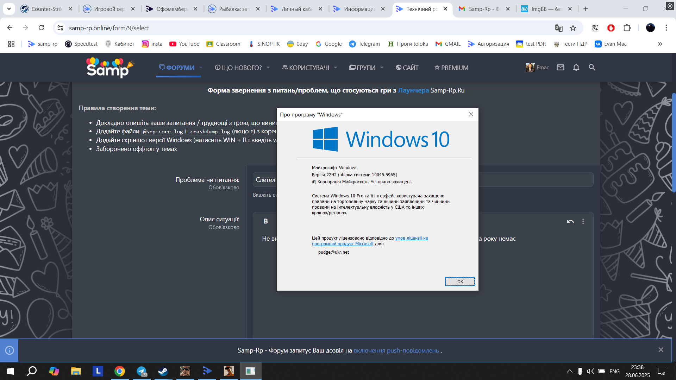Bookmark this page with star icon

(573, 28)
